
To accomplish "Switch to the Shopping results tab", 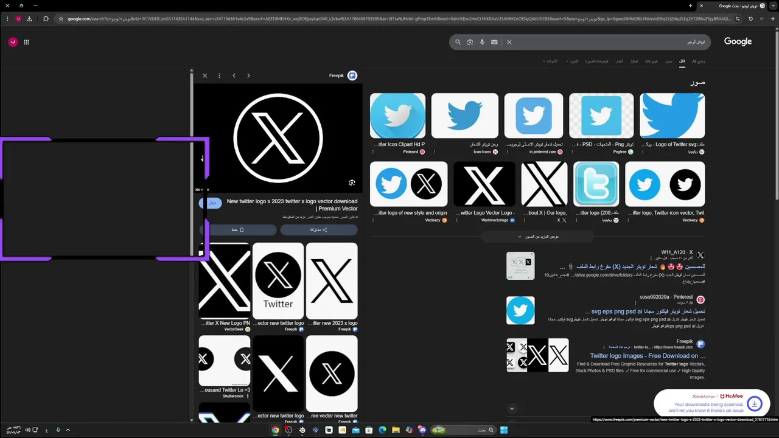I will coord(634,61).
